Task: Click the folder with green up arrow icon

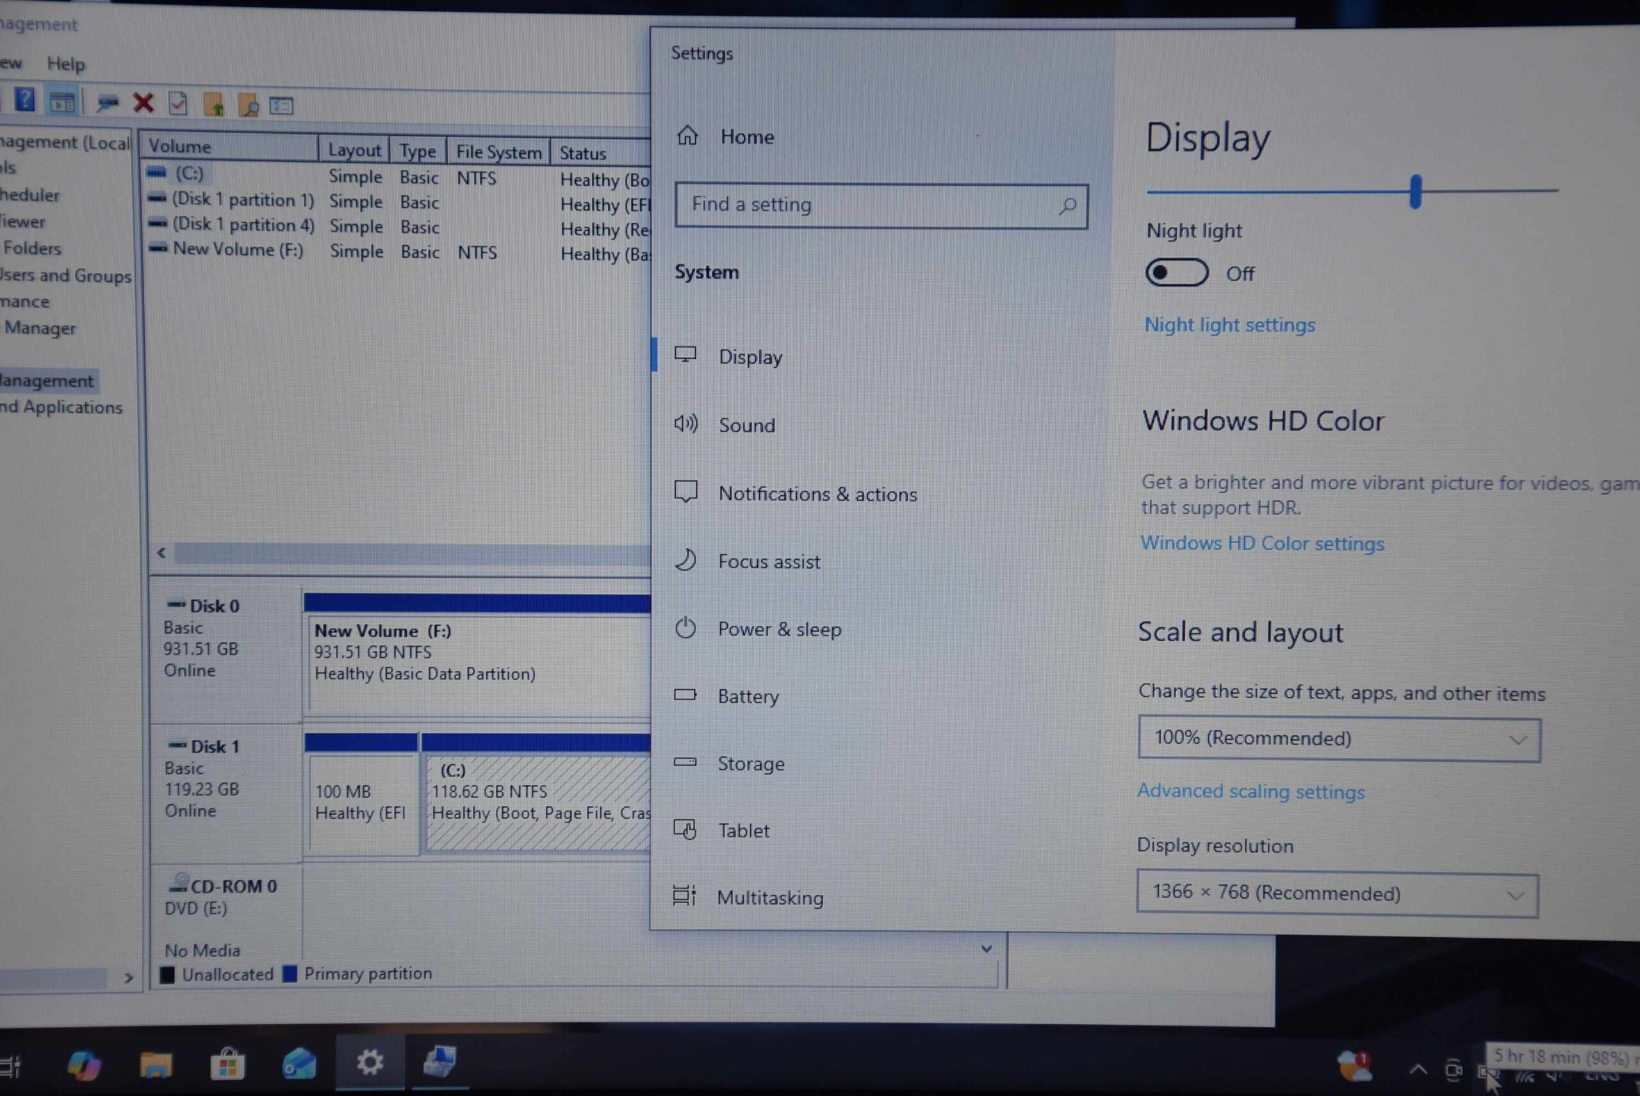Action: pyautogui.click(x=213, y=105)
